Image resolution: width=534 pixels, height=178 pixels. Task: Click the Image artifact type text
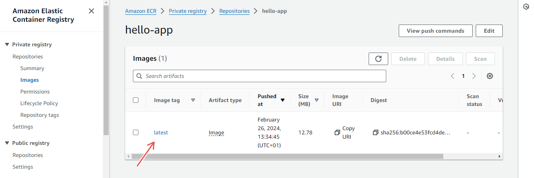(x=217, y=132)
